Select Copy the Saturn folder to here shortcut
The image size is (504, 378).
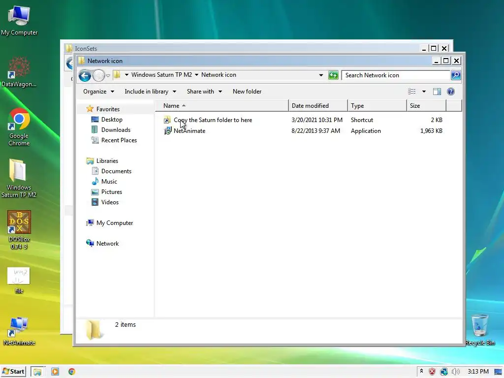[x=213, y=120]
